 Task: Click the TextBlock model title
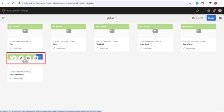100,44
